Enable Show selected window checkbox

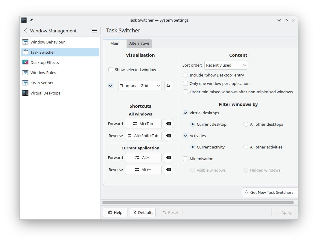pos(111,70)
